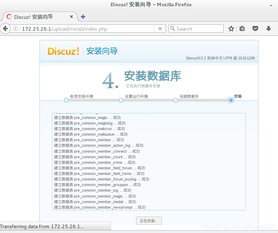Click step marker 创建数据库
The width and height of the screenshot is (278, 233).
tap(176, 101)
